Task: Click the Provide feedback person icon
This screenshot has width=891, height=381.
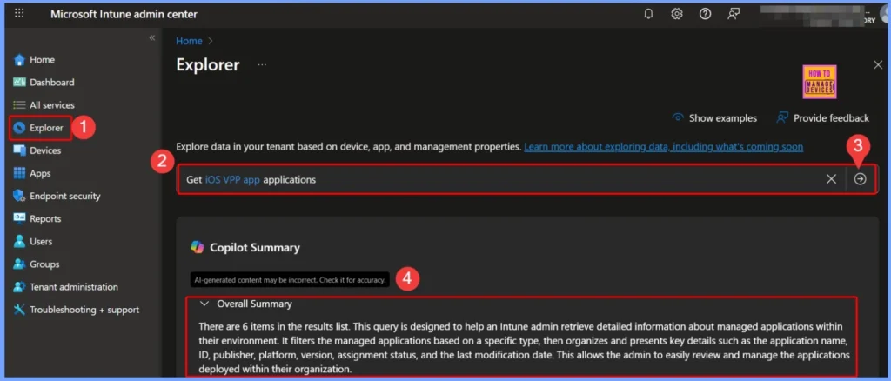Action: 782,117
